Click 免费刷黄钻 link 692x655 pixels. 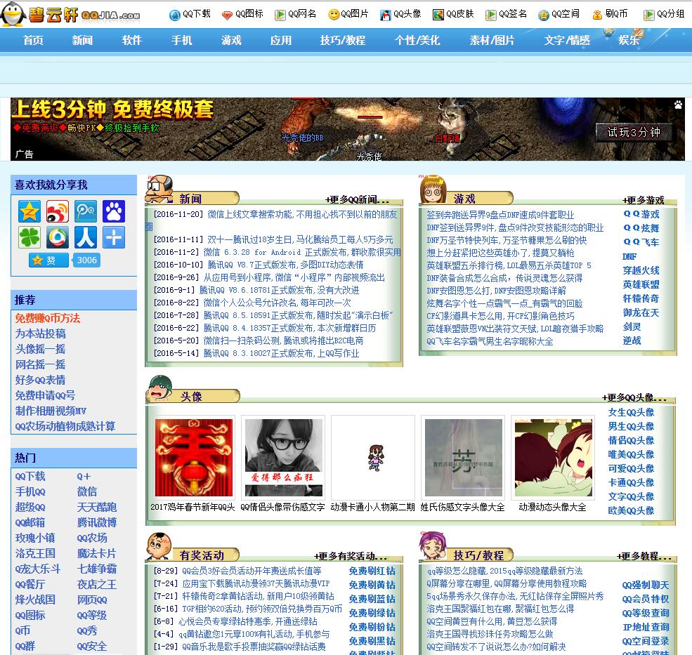coord(372,585)
